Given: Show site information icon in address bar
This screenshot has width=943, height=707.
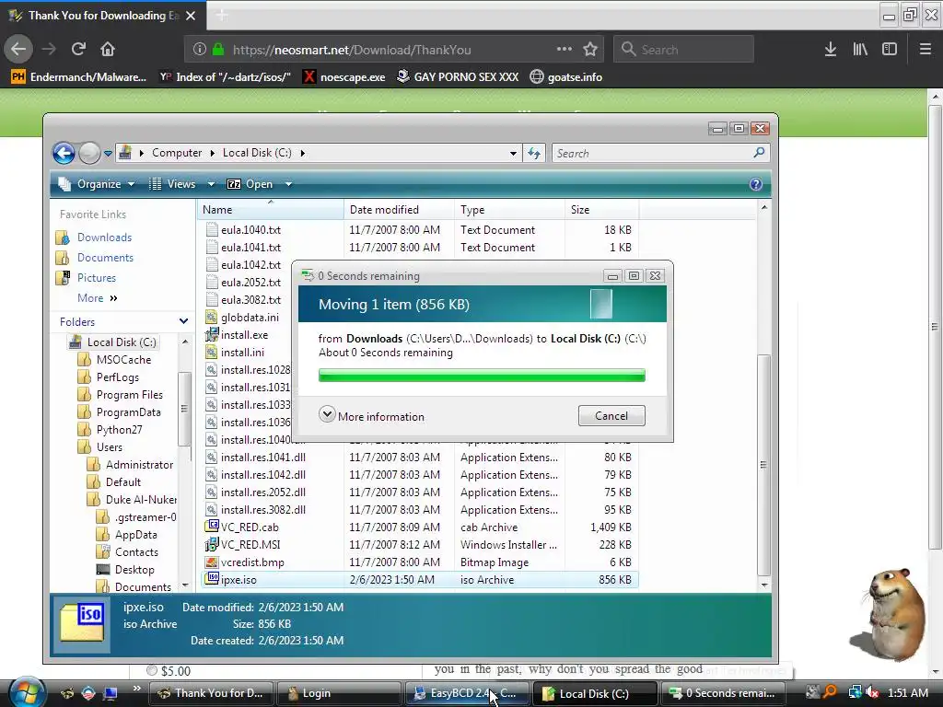Looking at the screenshot, I should (x=200, y=50).
